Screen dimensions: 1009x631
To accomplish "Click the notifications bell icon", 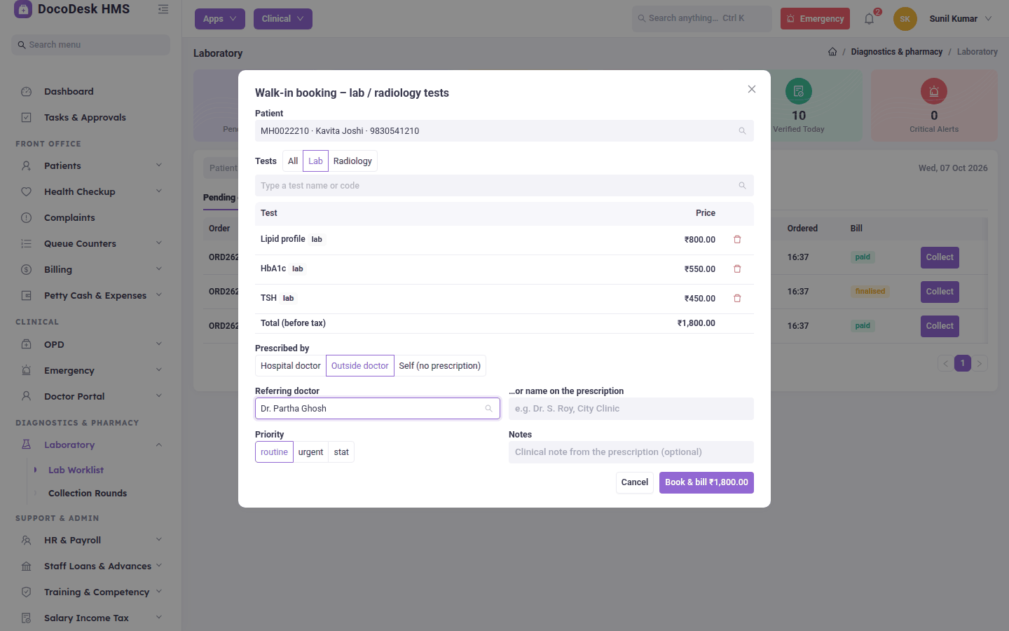I will tap(870, 19).
